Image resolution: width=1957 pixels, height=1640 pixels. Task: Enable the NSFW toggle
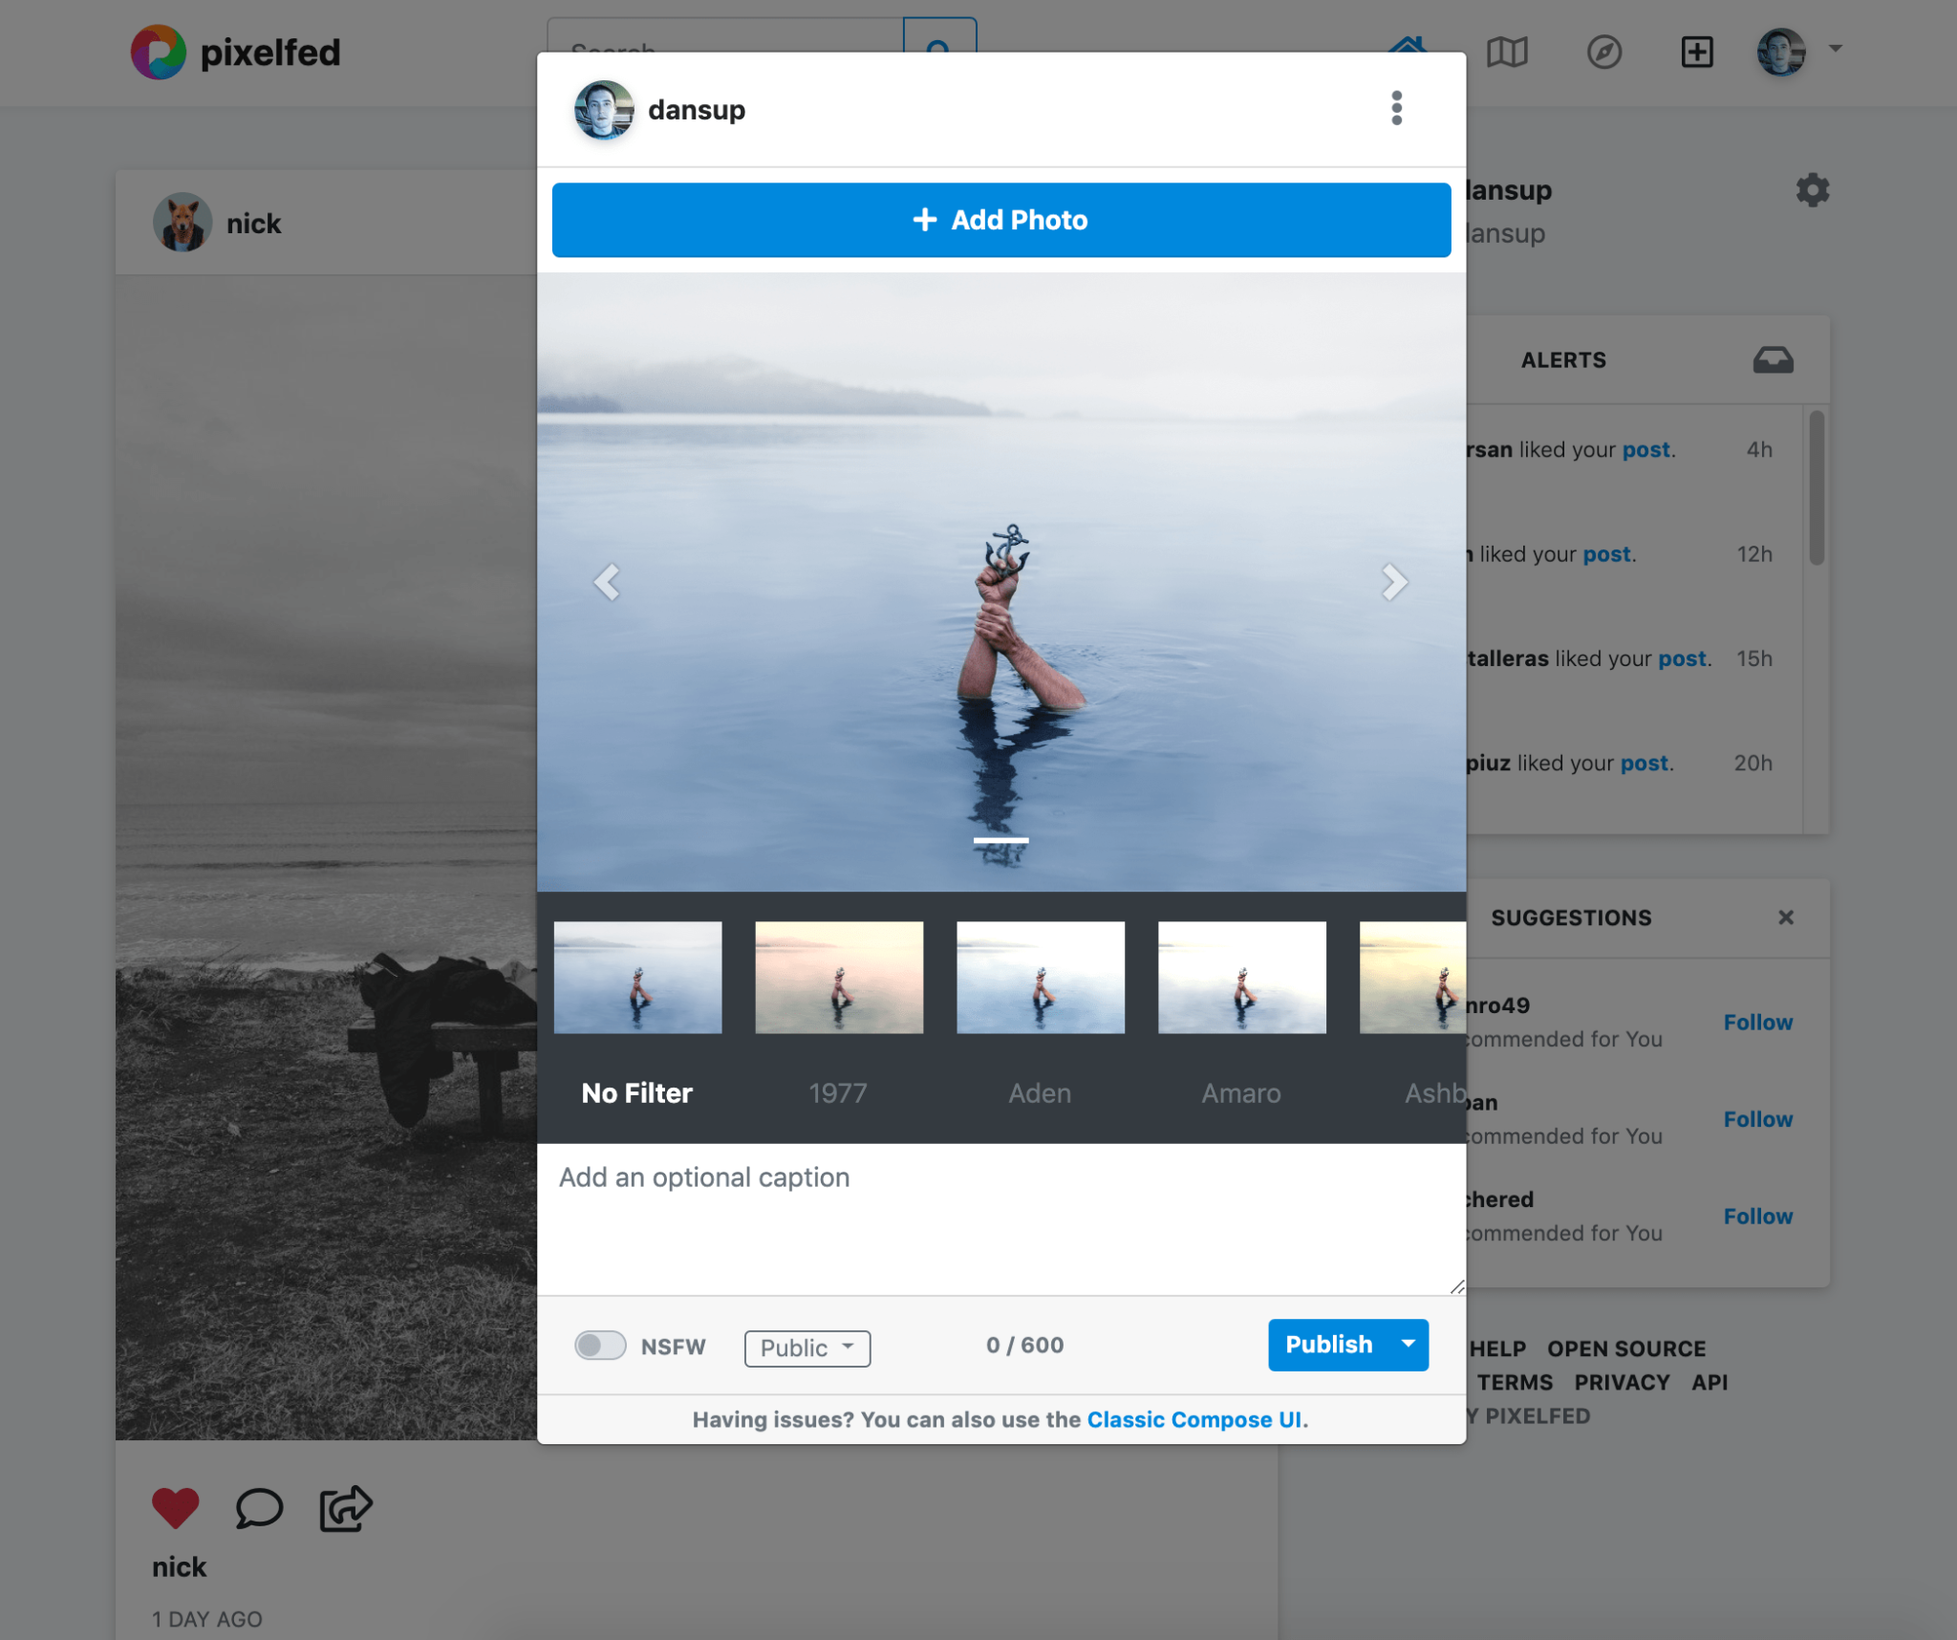[x=601, y=1346]
